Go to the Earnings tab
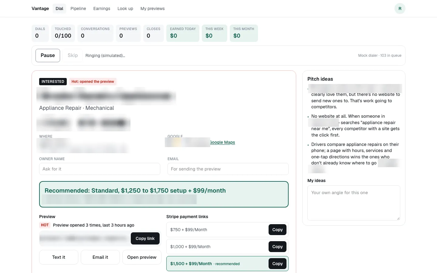Viewport: 437px width, 273px height. pos(102,8)
